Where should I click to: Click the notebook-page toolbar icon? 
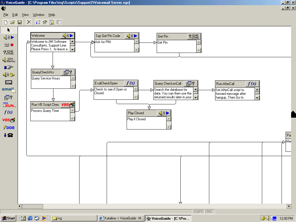(59, 22)
